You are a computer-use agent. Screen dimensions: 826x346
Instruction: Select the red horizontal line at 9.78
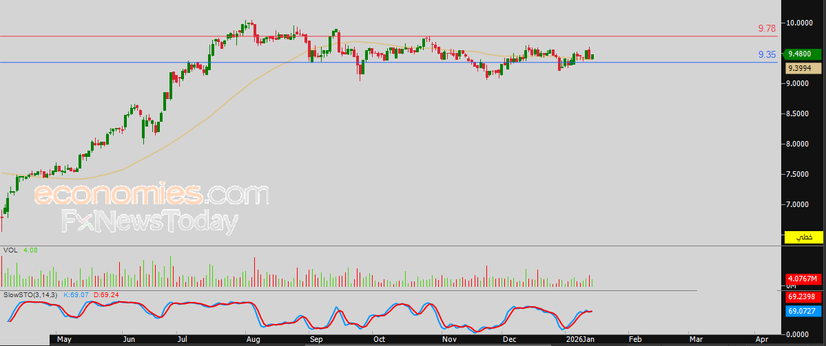point(389,36)
